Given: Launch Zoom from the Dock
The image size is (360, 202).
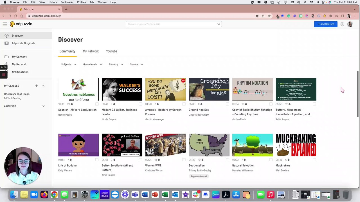Looking at the screenshot, I should [34, 194].
